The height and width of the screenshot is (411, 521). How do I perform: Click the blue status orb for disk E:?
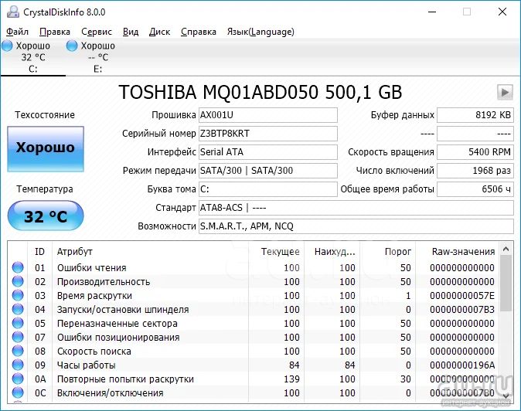tap(72, 46)
